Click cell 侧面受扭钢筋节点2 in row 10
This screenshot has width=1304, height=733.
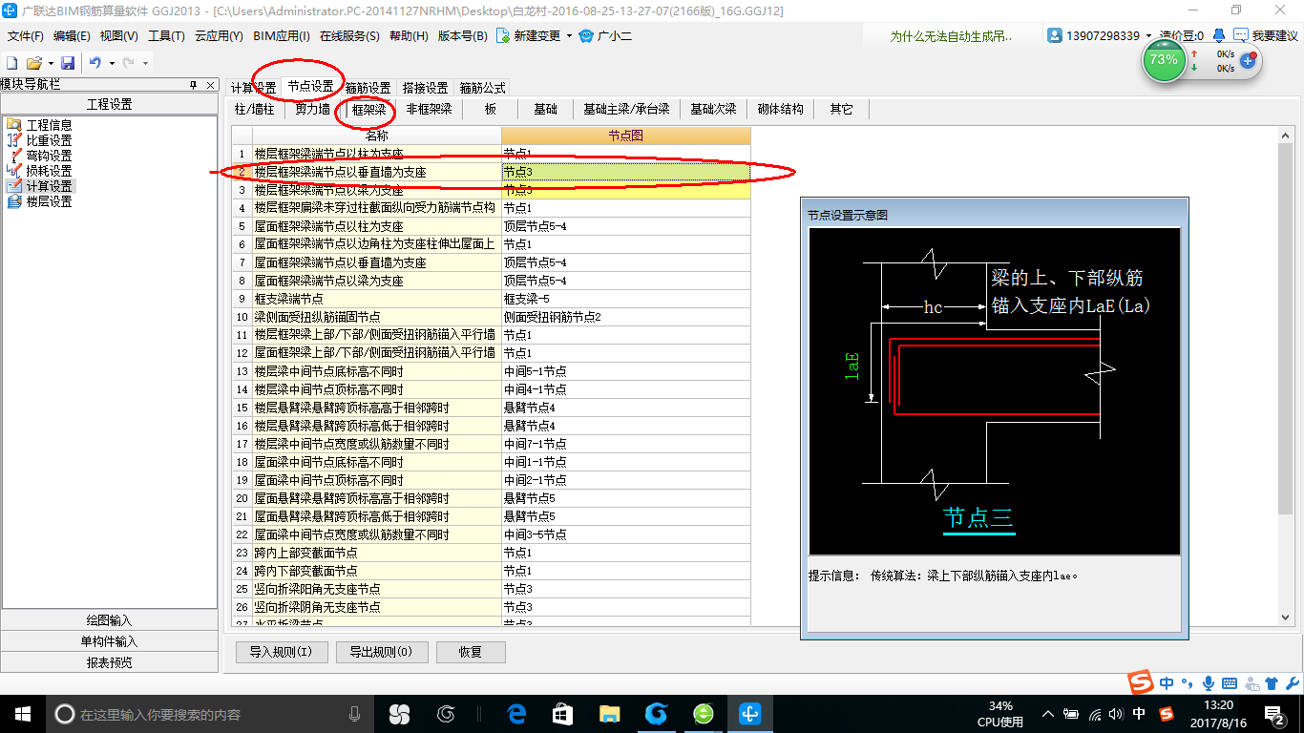pyautogui.click(x=625, y=317)
